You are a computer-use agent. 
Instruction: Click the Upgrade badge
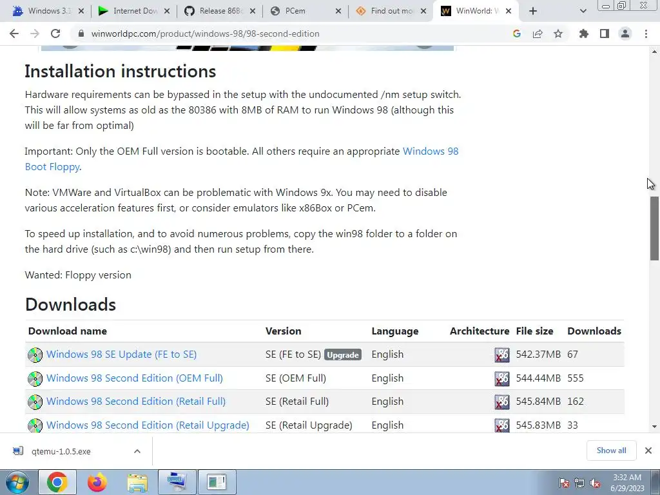343,355
